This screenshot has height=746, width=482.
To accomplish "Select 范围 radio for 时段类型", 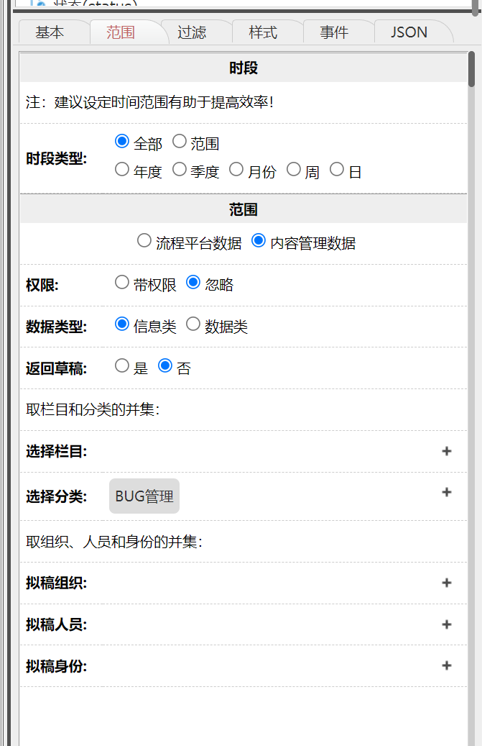I will click(180, 142).
